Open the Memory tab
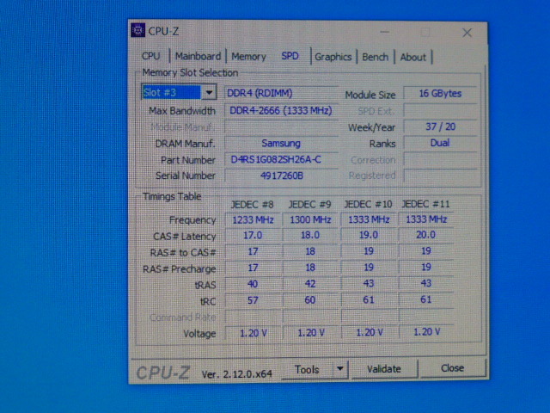The height and width of the screenshot is (413, 550). point(248,57)
